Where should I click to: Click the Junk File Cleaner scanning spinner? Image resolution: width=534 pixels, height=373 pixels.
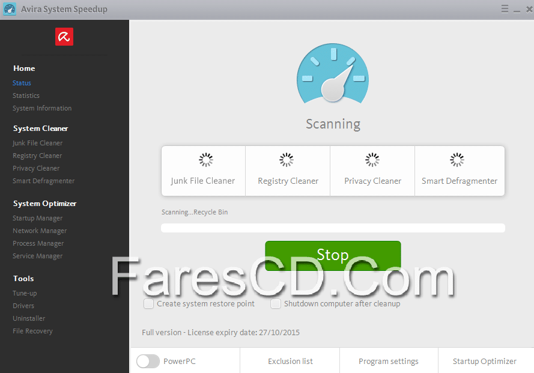(206, 160)
